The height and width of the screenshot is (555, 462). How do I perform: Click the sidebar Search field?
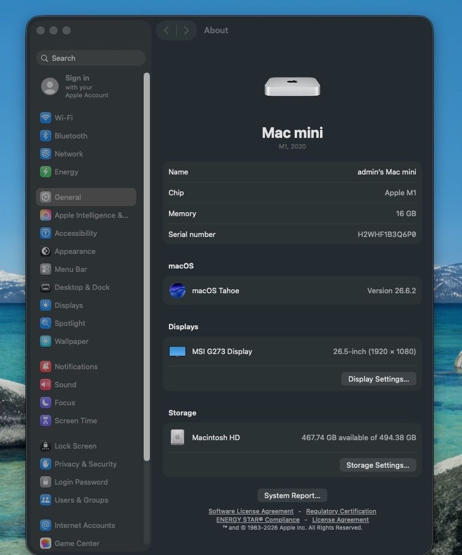91,58
